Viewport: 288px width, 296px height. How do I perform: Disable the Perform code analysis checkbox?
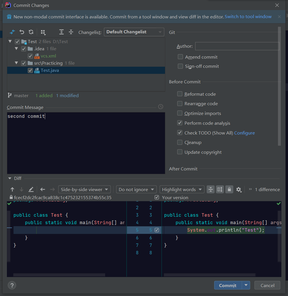(x=180, y=123)
